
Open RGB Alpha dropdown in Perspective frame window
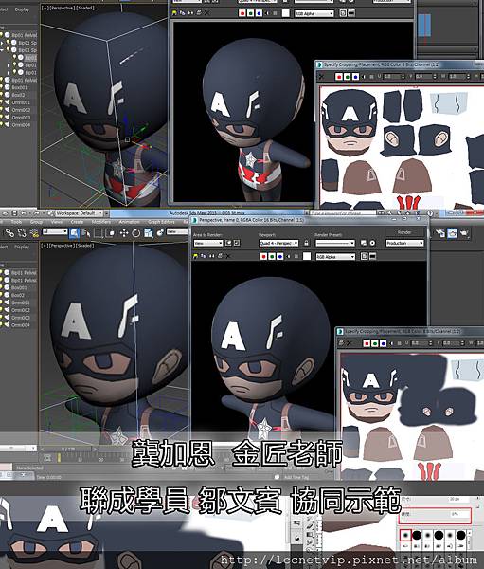[x=335, y=256]
